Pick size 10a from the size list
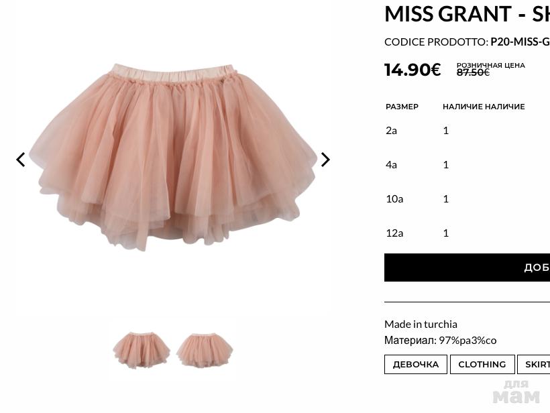The image size is (550, 413). [x=394, y=198]
